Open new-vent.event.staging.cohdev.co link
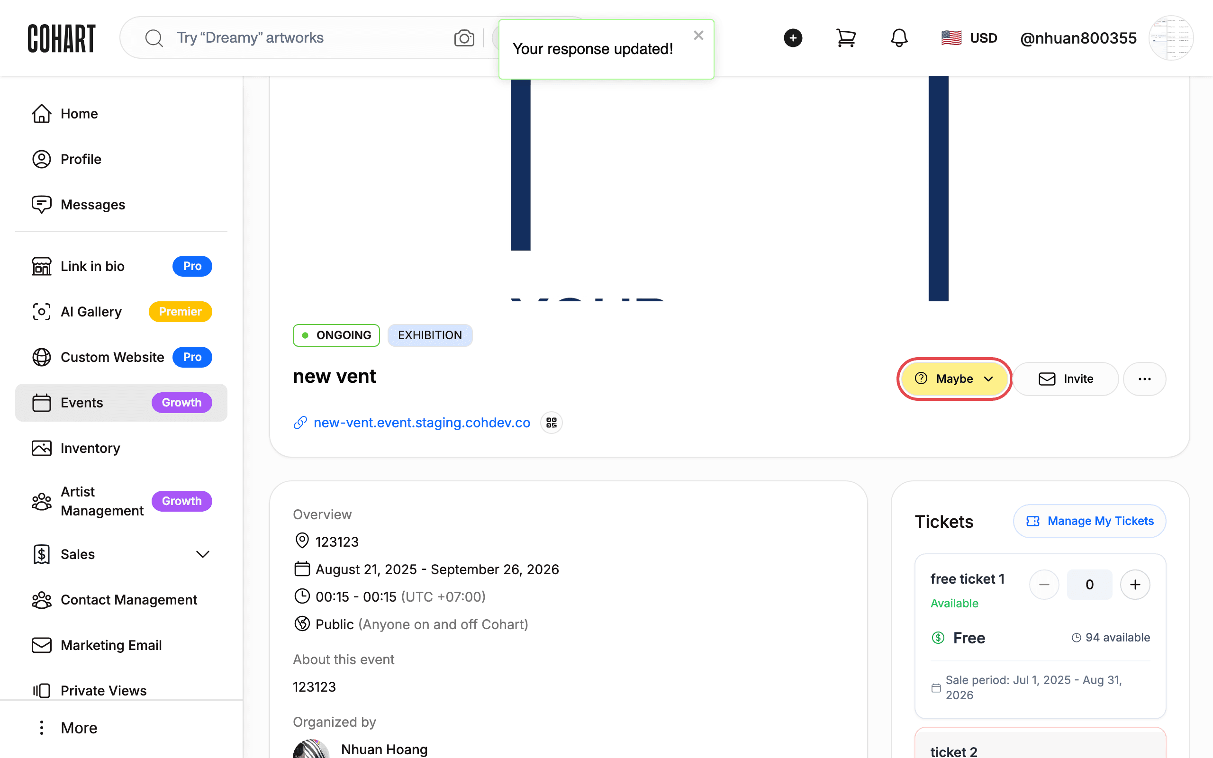 422,423
